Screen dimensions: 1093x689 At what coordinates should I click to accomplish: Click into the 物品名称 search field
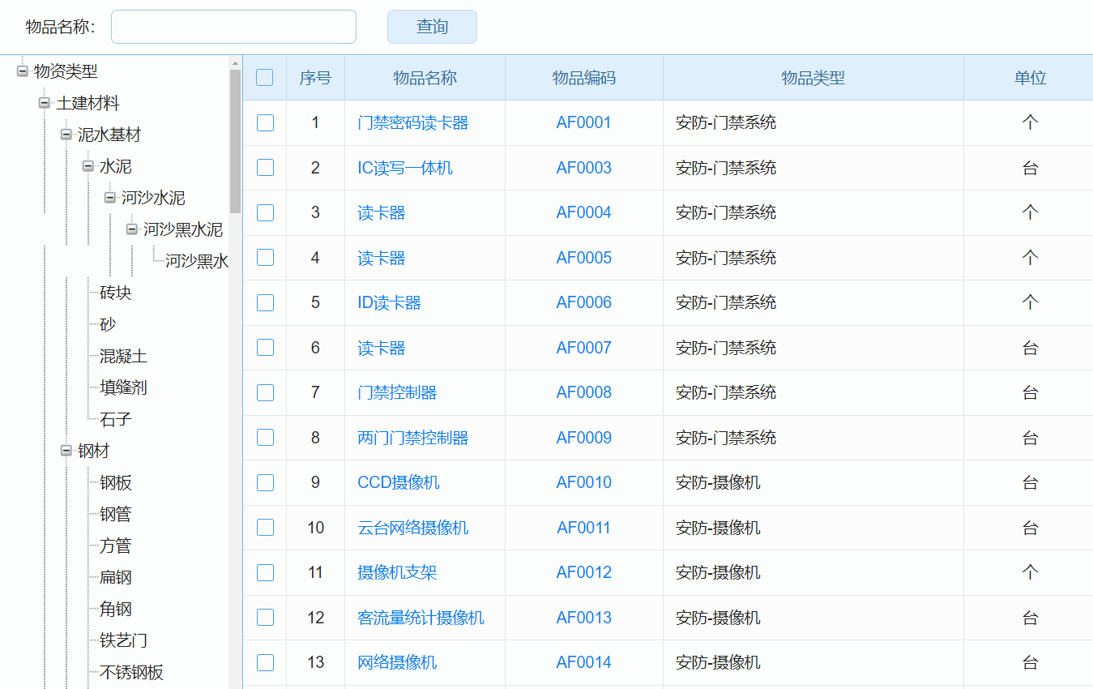233,27
